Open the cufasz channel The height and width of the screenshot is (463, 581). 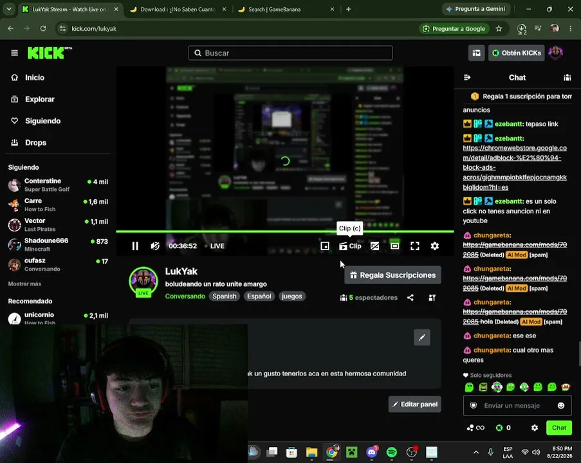[58, 264]
